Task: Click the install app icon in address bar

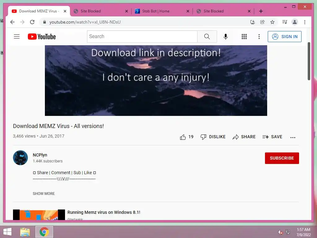Action: pos(252,22)
